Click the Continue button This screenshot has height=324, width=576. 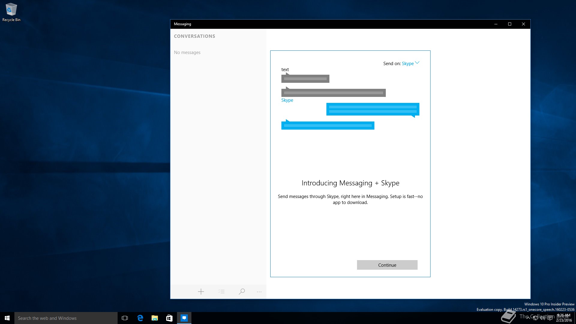[387, 265]
